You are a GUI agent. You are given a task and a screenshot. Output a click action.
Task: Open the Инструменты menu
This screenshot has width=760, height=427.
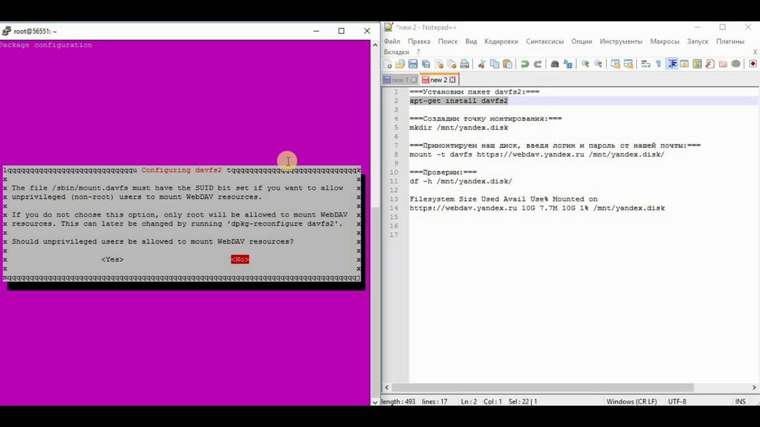pos(621,42)
